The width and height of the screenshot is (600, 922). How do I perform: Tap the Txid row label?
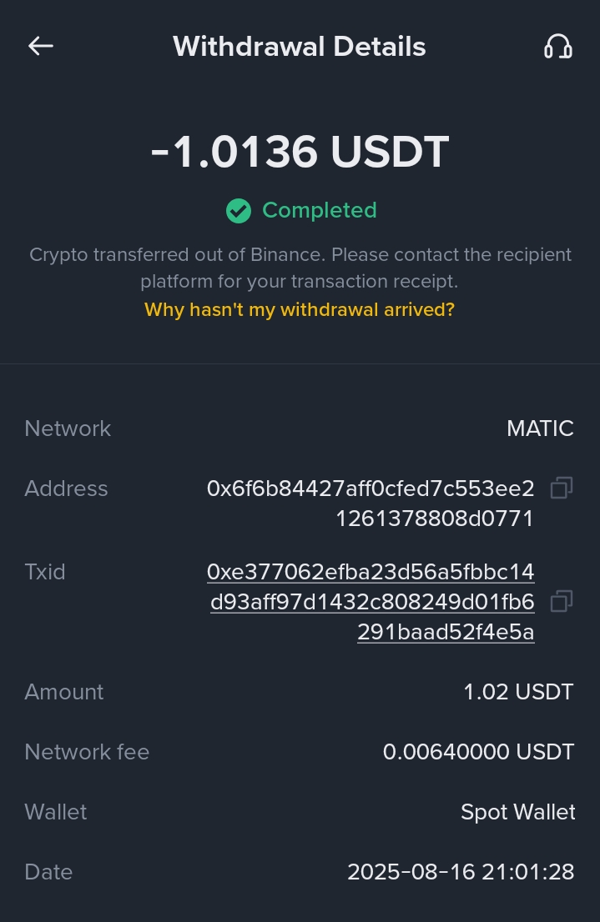click(x=45, y=572)
